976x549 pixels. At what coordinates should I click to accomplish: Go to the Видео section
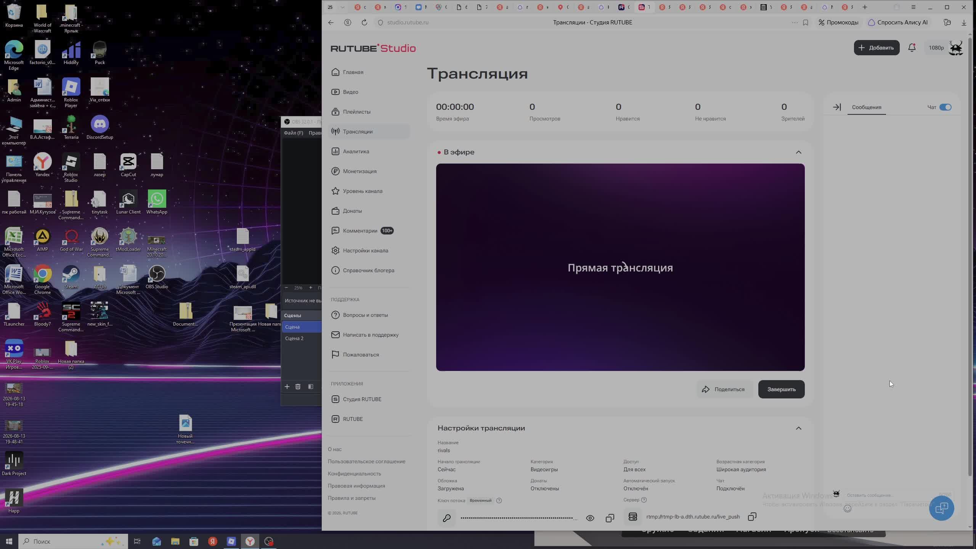coord(350,92)
